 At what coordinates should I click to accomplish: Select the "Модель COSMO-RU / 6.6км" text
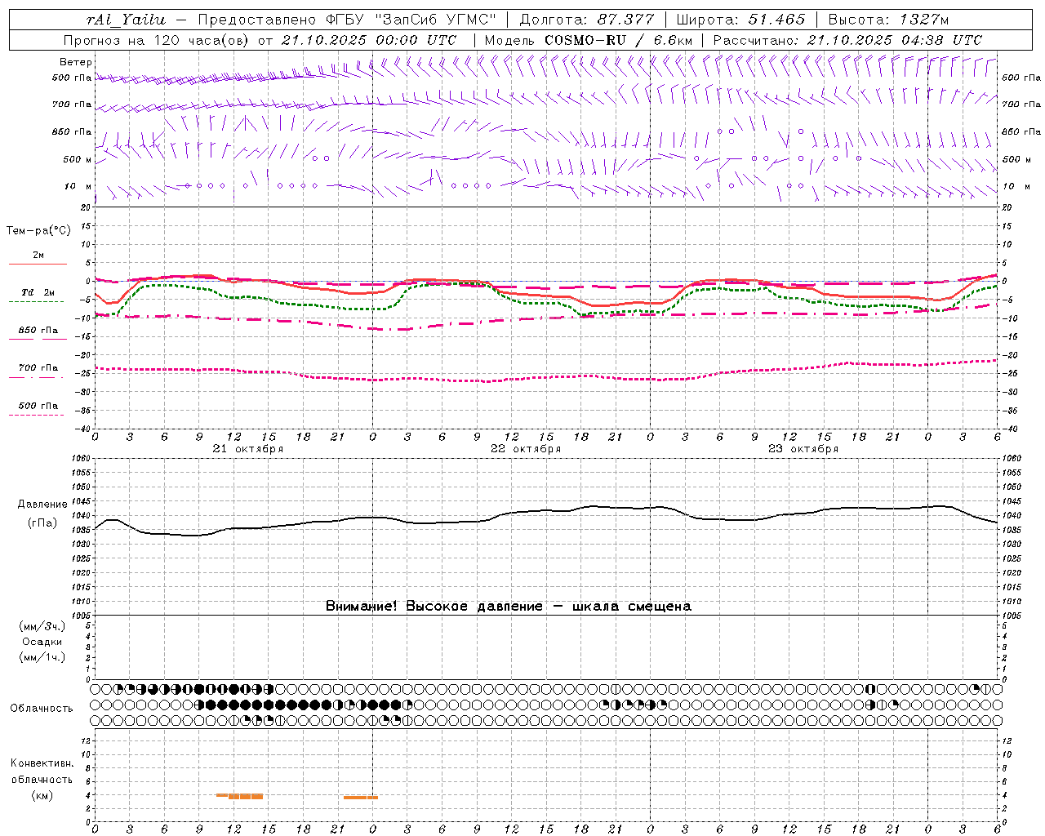tap(588, 40)
